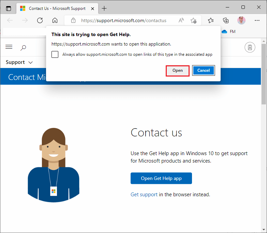The image size is (267, 233).
Task: Open the site hamburger menu
Action: coord(9,47)
